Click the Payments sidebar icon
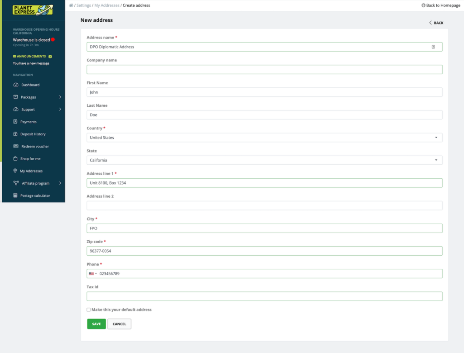The height and width of the screenshot is (353, 464). 15,121
